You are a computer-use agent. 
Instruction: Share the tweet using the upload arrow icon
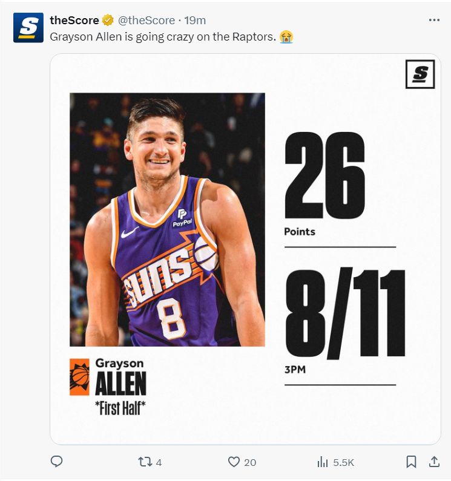433,462
